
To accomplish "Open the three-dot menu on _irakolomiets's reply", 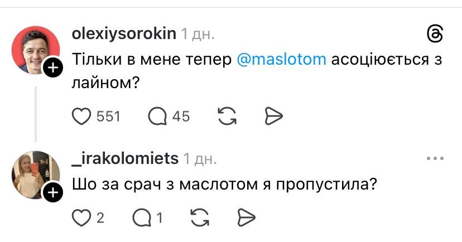I will point(434,159).
